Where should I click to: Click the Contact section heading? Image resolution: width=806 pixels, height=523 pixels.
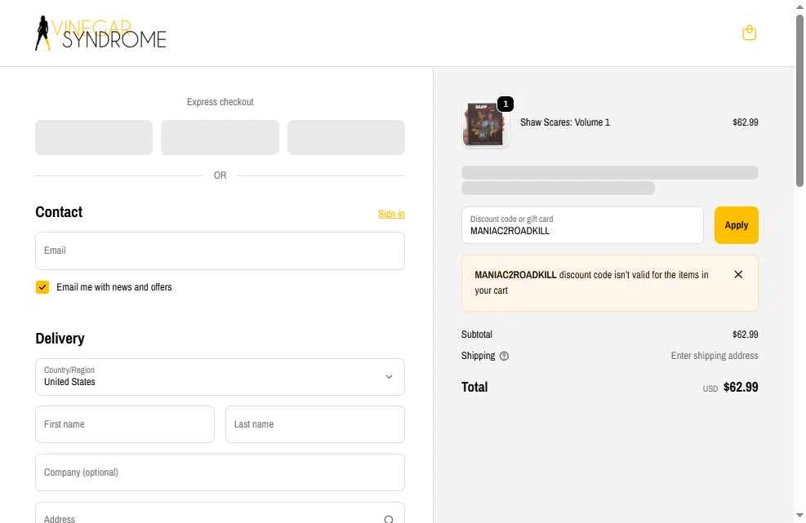pyautogui.click(x=59, y=212)
